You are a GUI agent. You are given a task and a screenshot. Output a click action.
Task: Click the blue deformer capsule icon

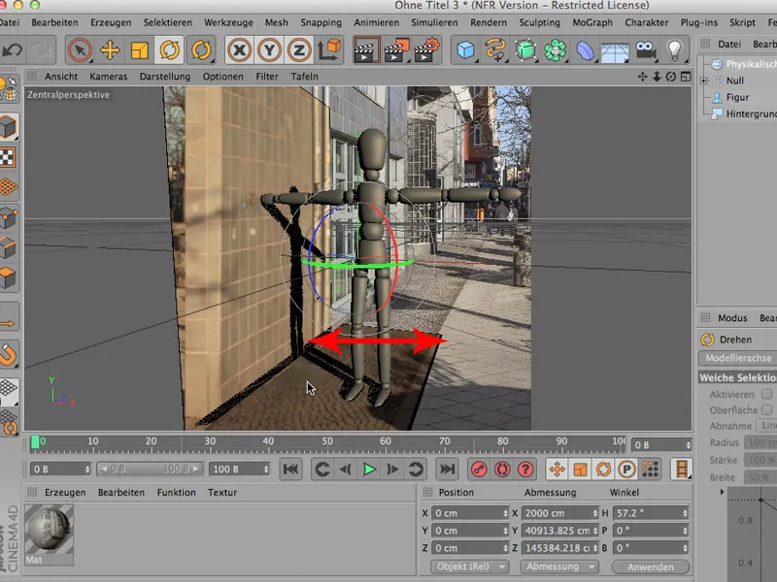coord(585,50)
